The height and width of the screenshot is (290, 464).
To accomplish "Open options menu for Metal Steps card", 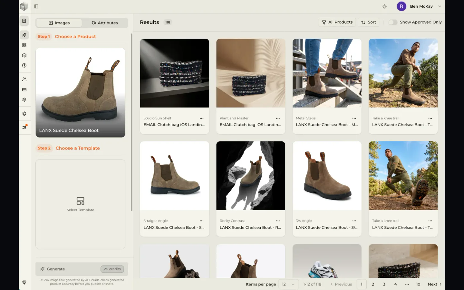I will pos(354,118).
